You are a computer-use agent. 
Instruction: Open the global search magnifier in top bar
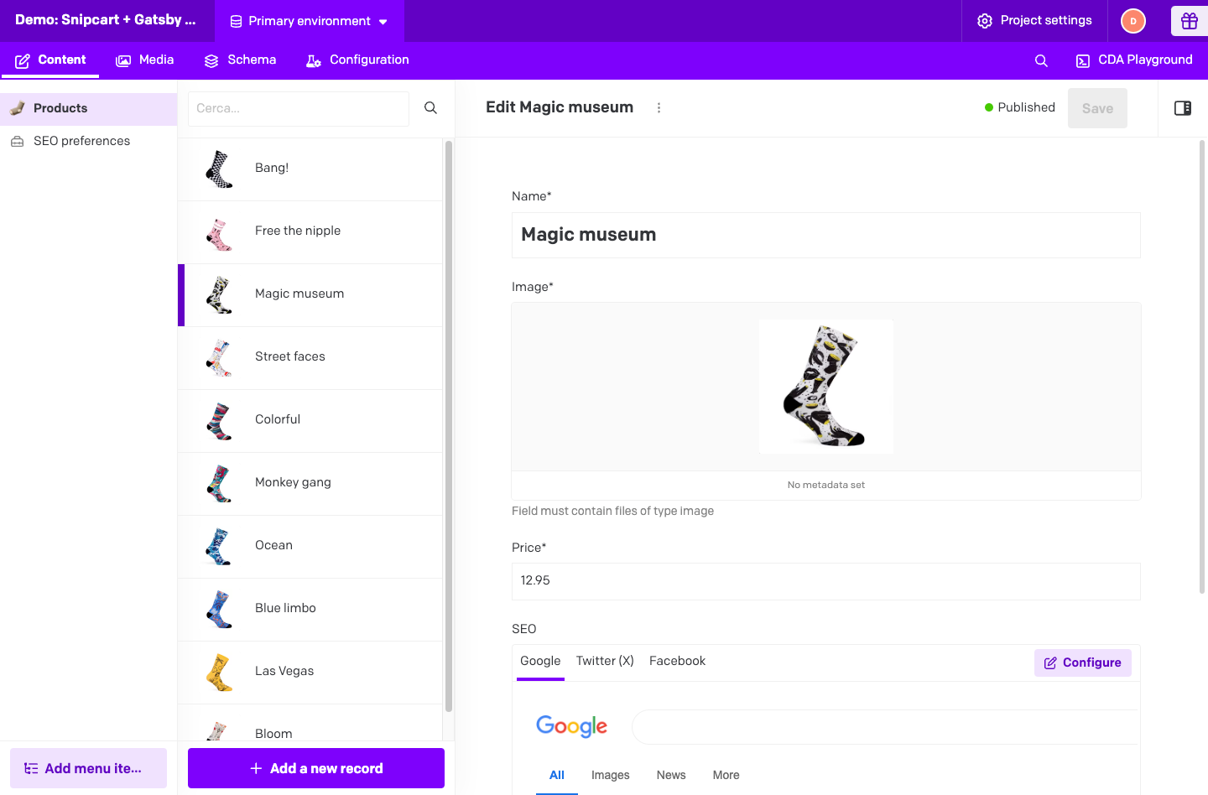pos(1040,60)
